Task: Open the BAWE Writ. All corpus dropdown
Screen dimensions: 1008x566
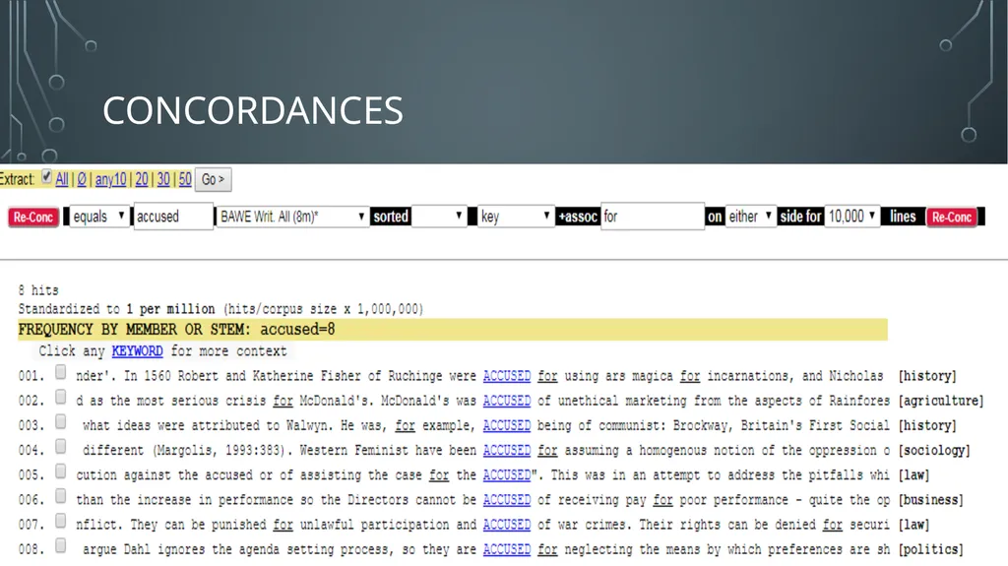Action: pyautogui.click(x=292, y=217)
